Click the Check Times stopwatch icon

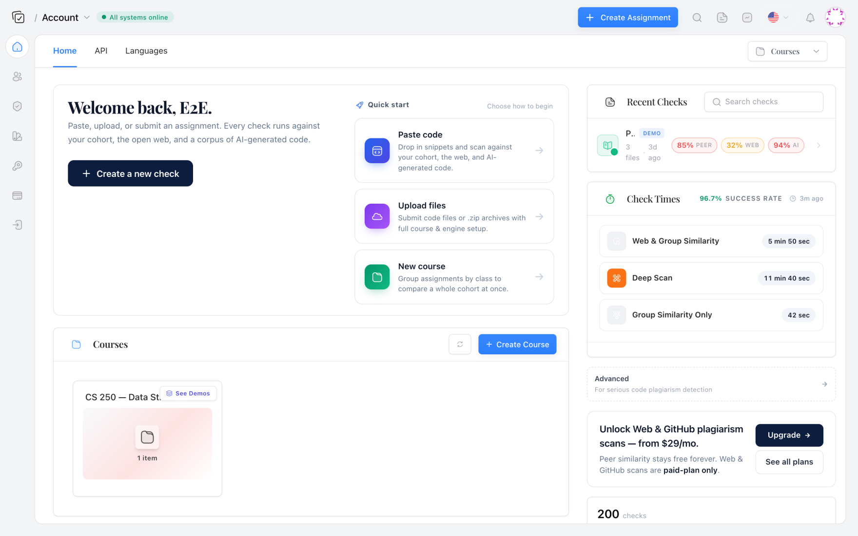[610, 199]
